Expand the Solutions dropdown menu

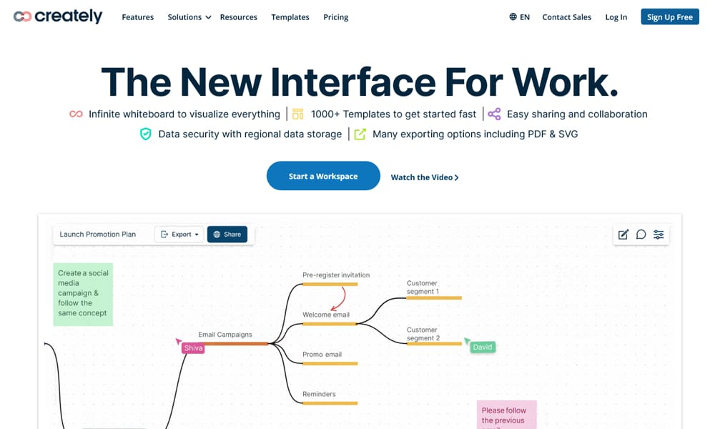click(x=189, y=17)
